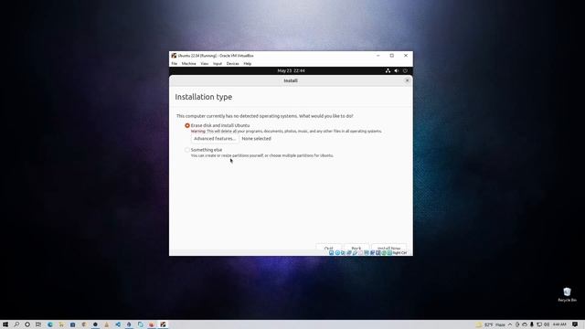Click 'Installation type' heading
Viewport: 585px width, 329px height.
coord(203,97)
